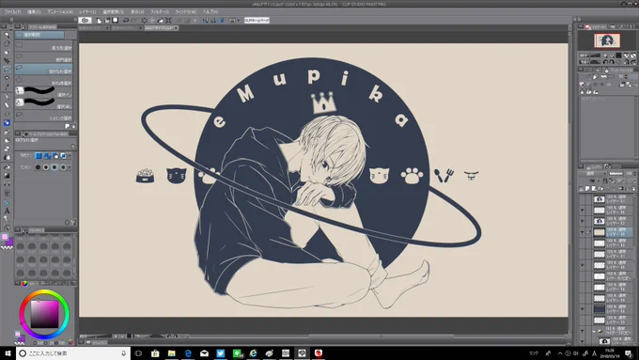Select the blue-highlighted Airbrush tool
Screen dimensions: 639x360
click(x=7, y=123)
